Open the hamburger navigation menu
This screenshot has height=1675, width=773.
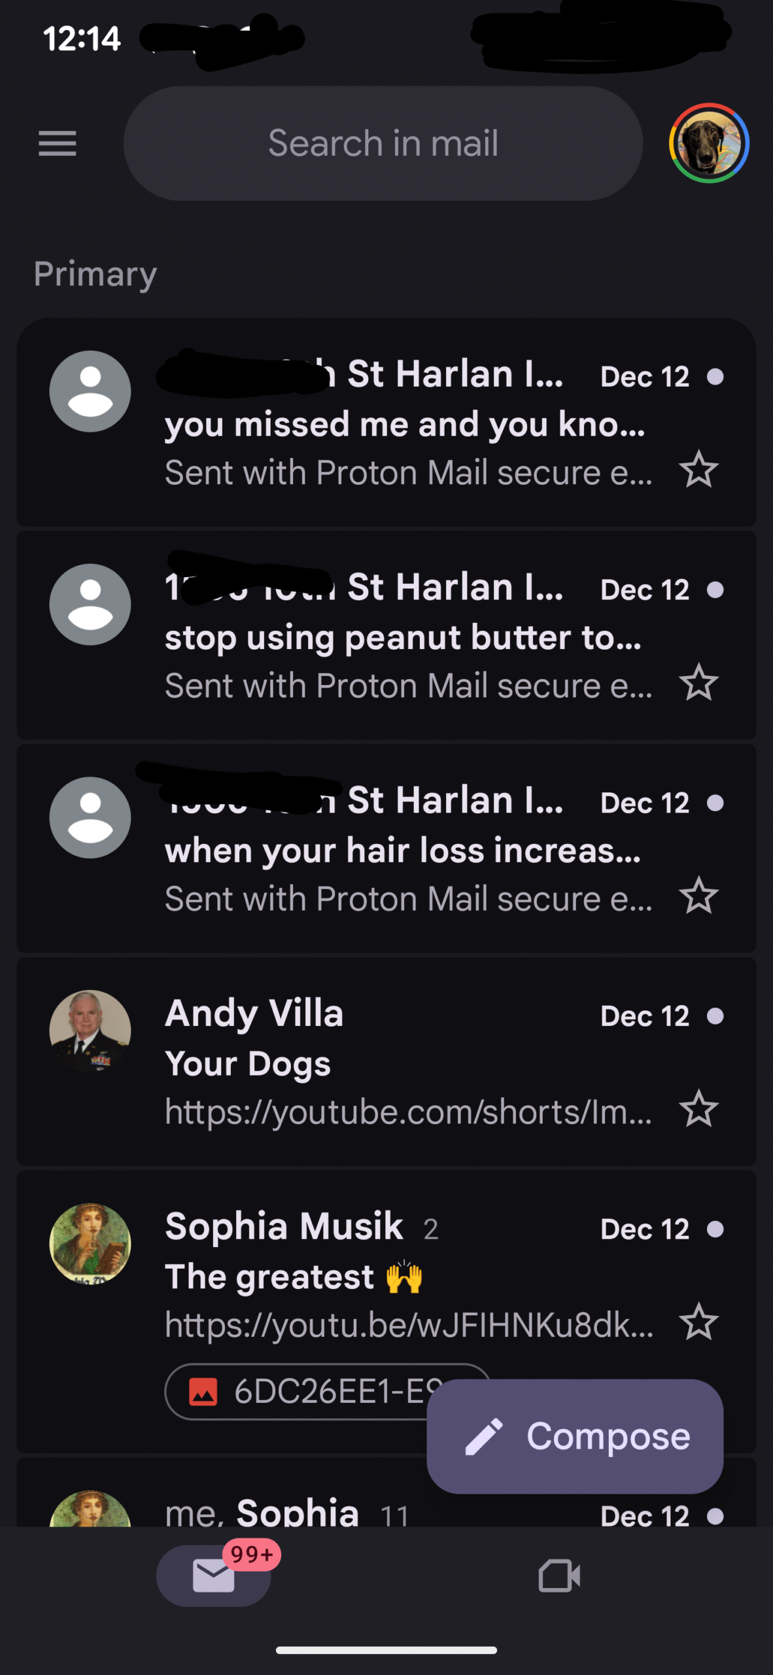(58, 143)
